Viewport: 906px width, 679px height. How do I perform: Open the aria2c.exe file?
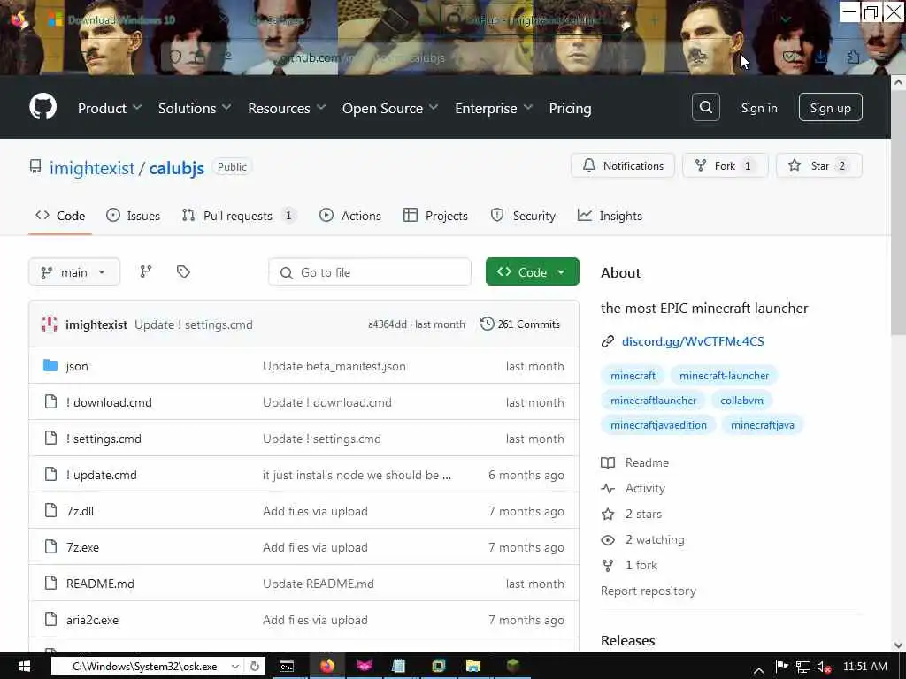coord(92,620)
